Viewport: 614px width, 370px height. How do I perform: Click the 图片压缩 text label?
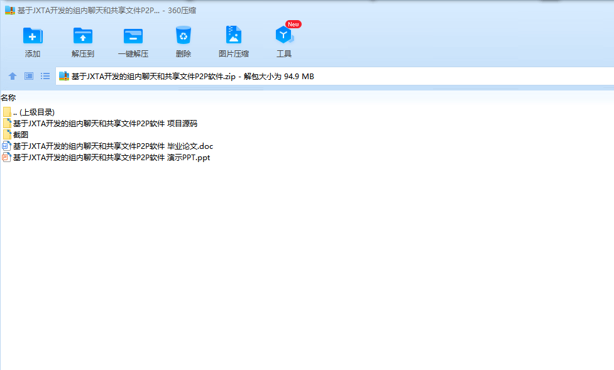[233, 53]
